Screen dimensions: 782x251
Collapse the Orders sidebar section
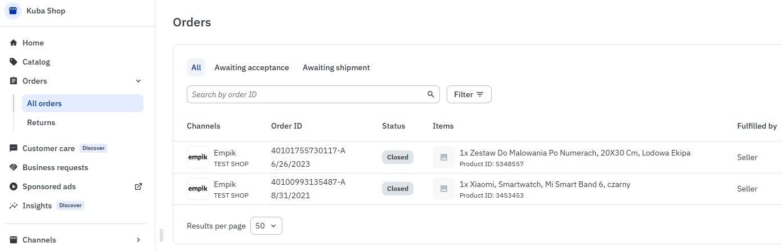point(138,81)
